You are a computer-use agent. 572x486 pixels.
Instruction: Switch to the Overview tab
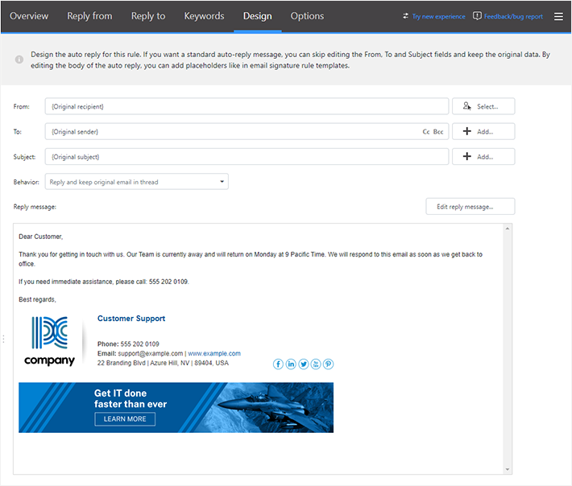pos(29,16)
